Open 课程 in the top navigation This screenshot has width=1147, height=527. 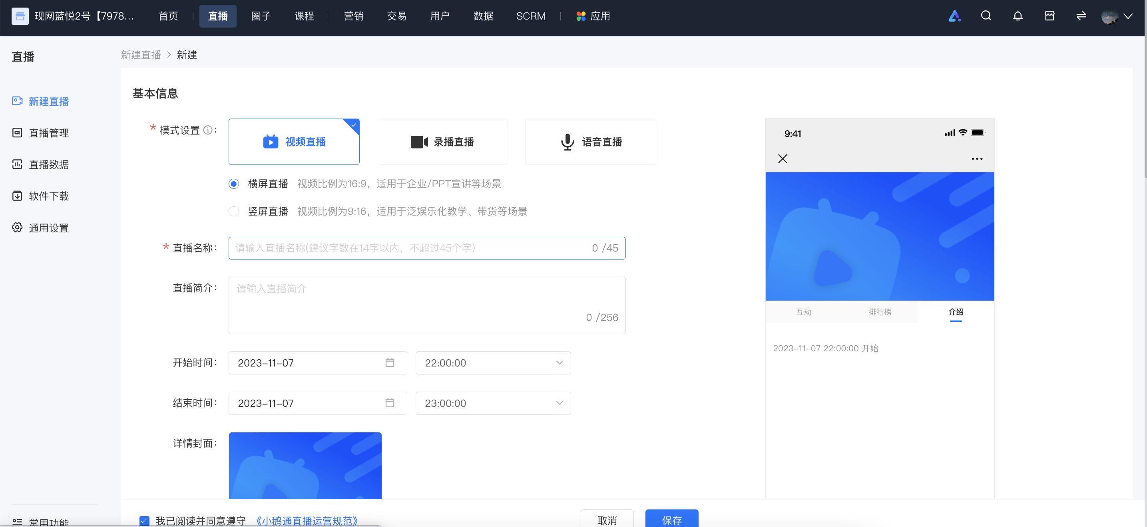click(304, 16)
